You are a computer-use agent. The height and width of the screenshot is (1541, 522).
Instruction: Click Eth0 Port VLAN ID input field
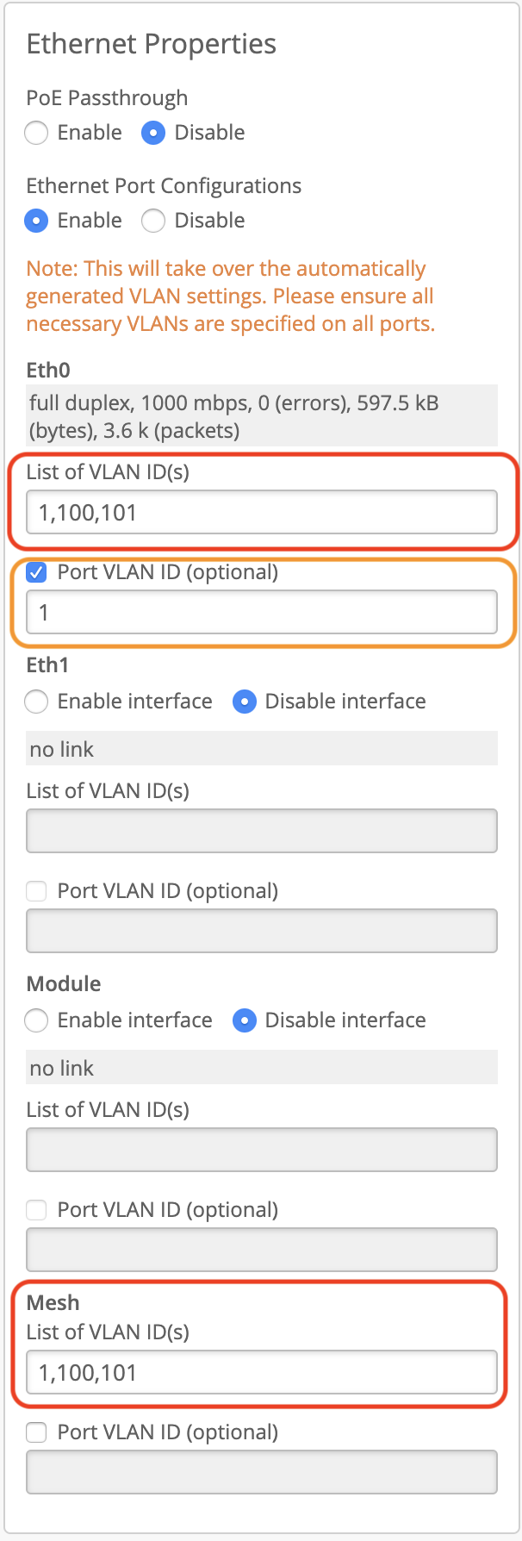tap(261, 612)
